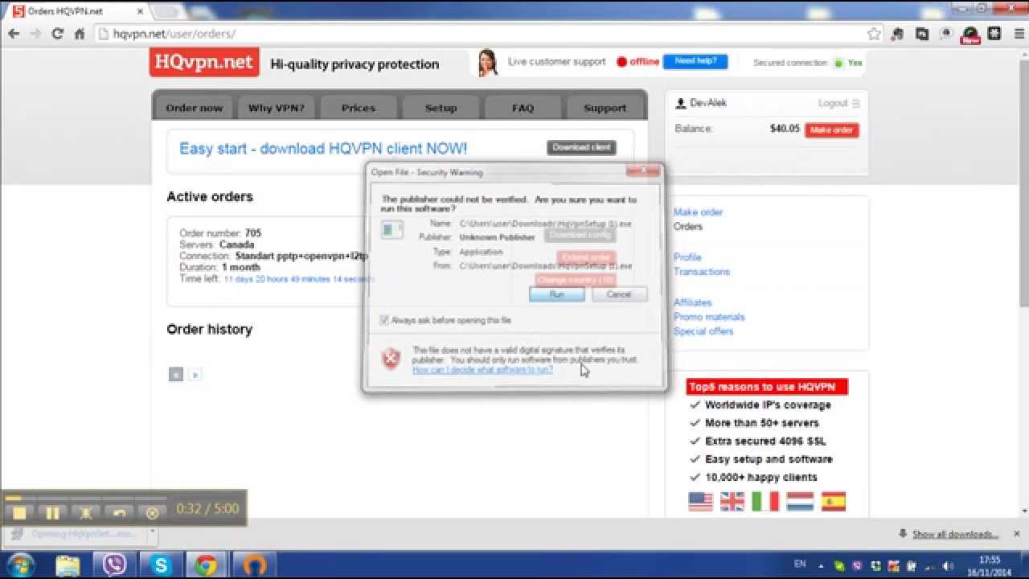1029x579 pixels.
Task: Click the previous page arrow under Order history
Action: pyautogui.click(x=176, y=374)
